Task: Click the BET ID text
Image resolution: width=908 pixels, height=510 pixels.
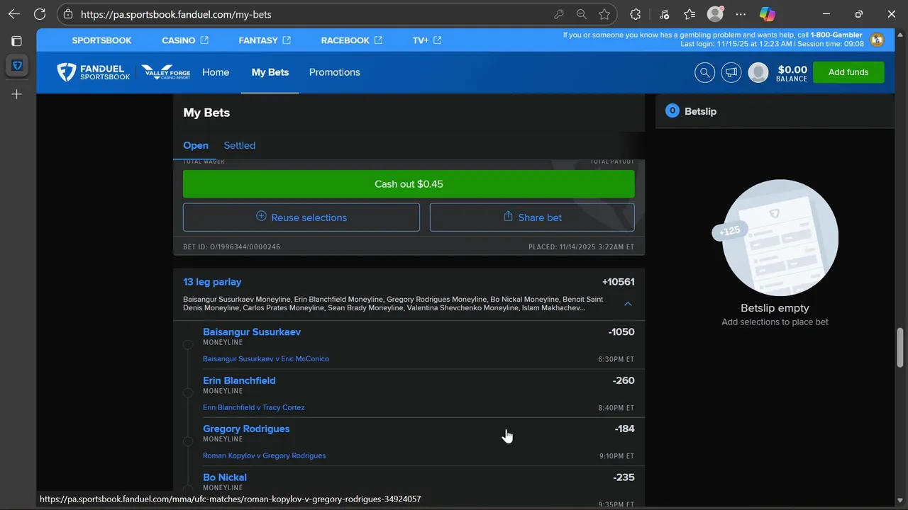Action: click(232, 247)
